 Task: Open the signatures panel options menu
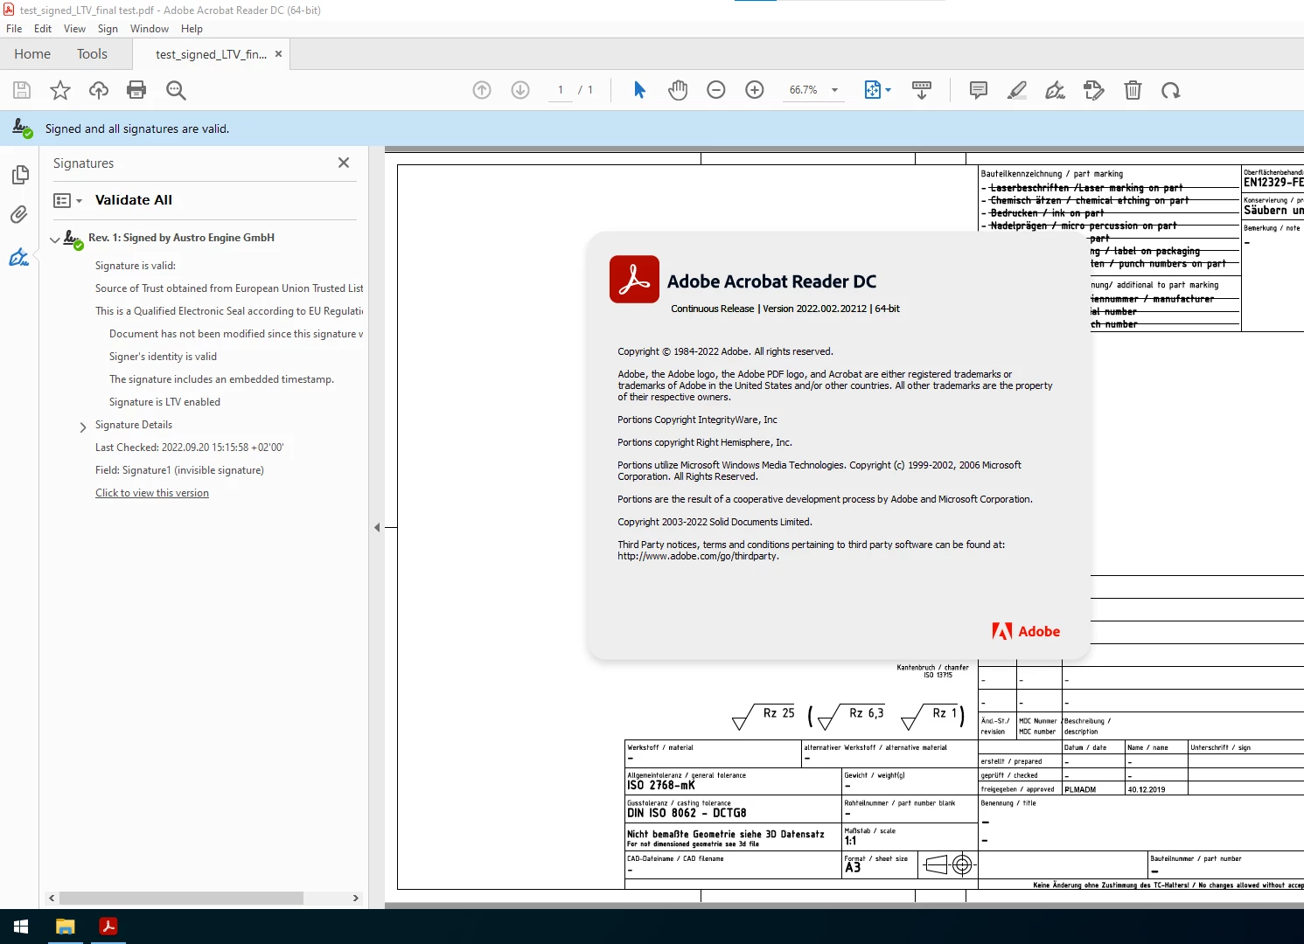coord(67,200)
